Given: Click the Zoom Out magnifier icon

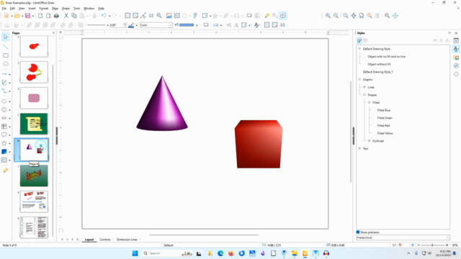Looking at the screenshot, I should 336,16.
